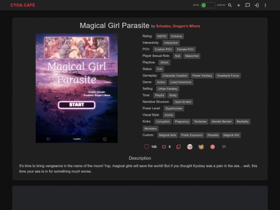Screen dimensions: 280x210
Task: Click the Description heading
Action: click(x=140, y=158)
